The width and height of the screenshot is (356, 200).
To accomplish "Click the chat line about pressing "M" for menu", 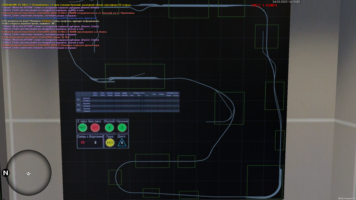I will pyautogui.click(x=29, y=24).
